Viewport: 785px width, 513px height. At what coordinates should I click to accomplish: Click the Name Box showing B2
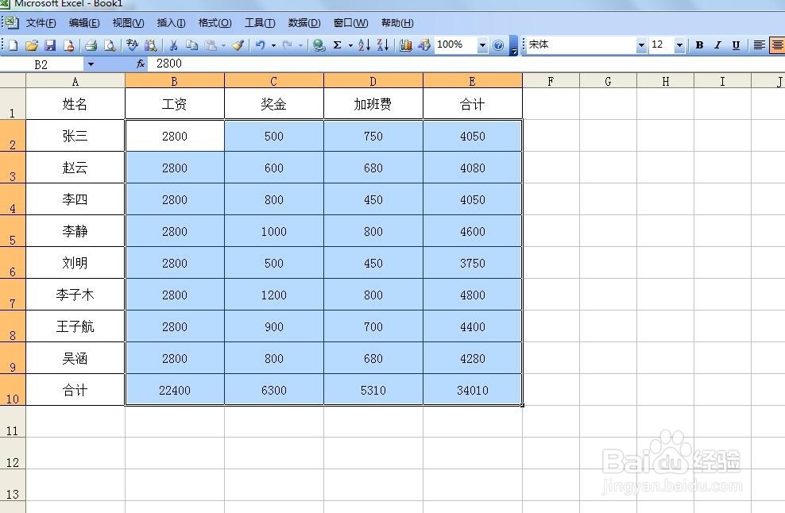(x=42, y=64)
